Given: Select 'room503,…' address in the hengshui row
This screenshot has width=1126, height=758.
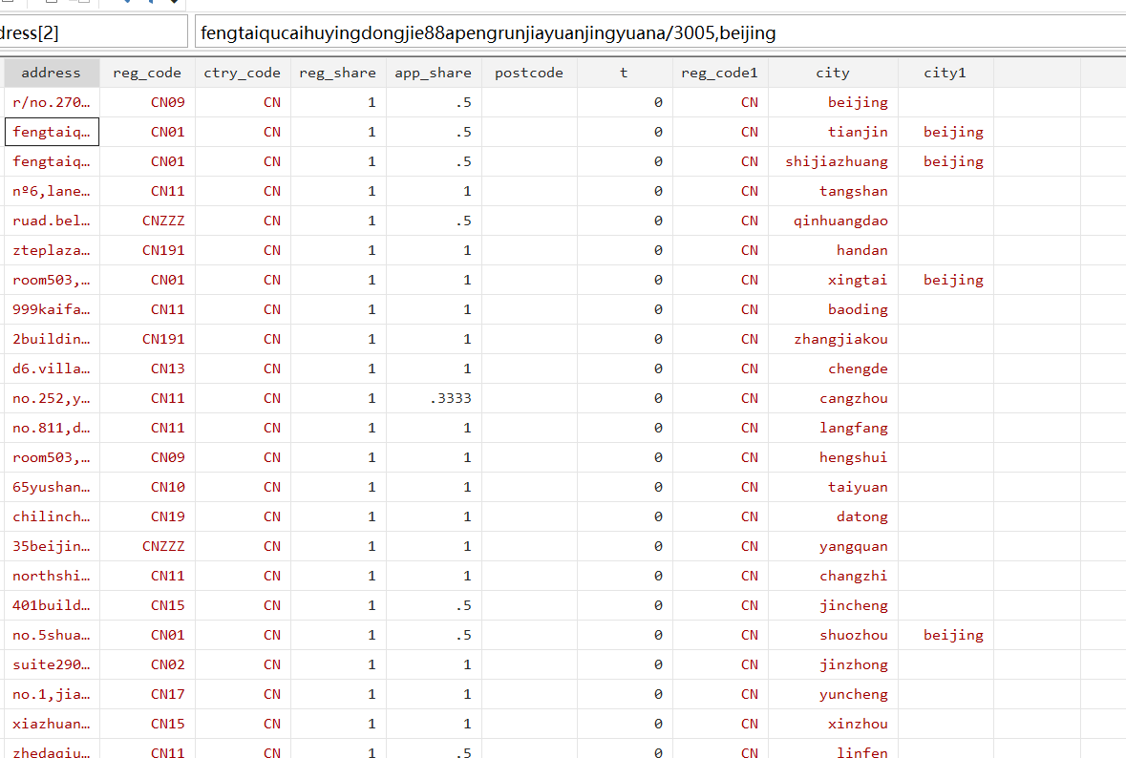Looking at the screenshot, I should point(52,457).
